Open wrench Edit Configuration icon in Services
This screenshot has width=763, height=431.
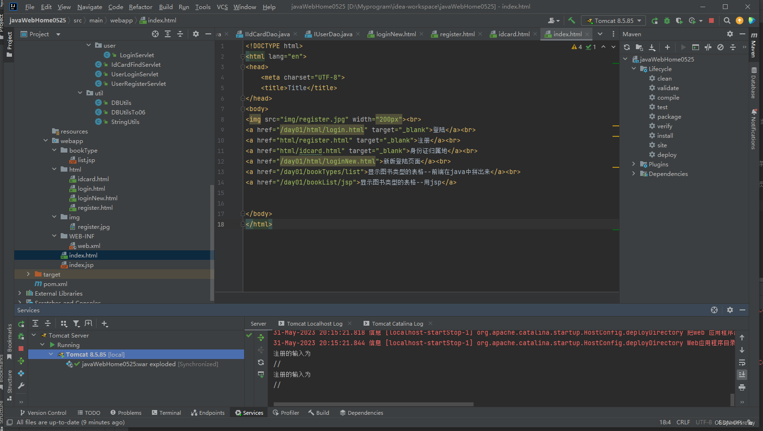(21, 386)
